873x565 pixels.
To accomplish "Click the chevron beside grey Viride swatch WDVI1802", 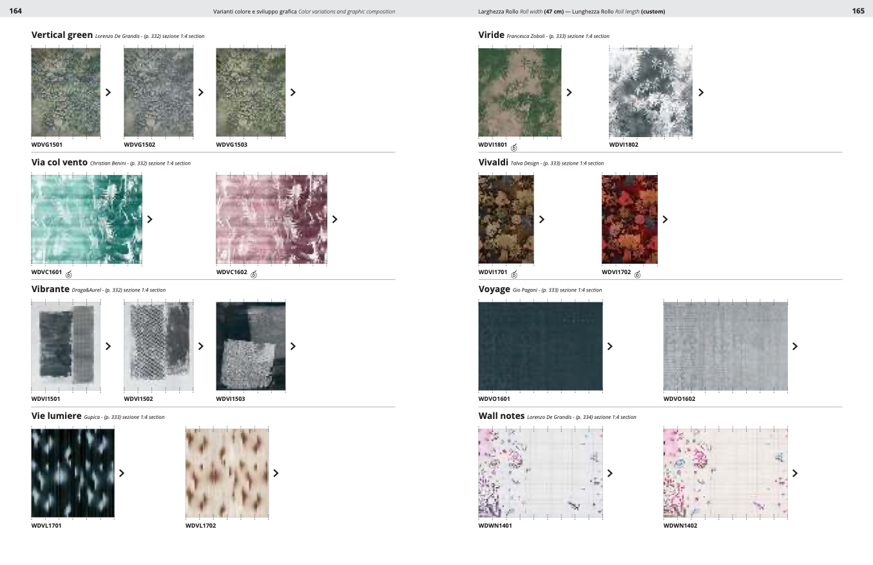I will pyautogui.click(x=701, y=93).
